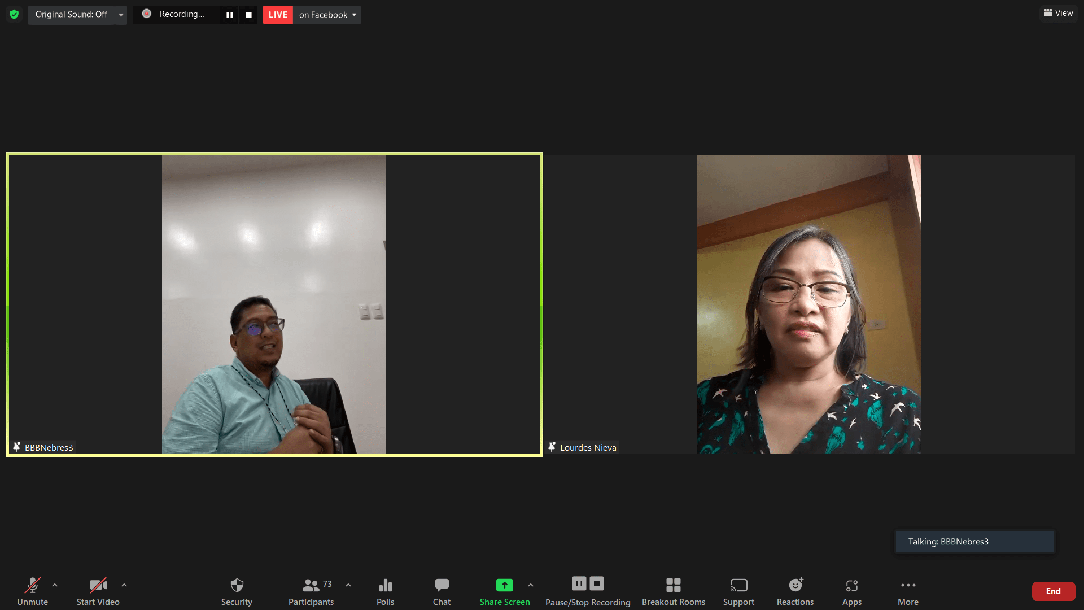Click the green encryption shield icon

[14, 14]
